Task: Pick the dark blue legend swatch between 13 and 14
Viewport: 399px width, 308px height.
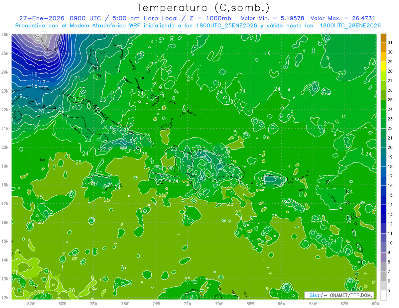Action: click(384, 209)
